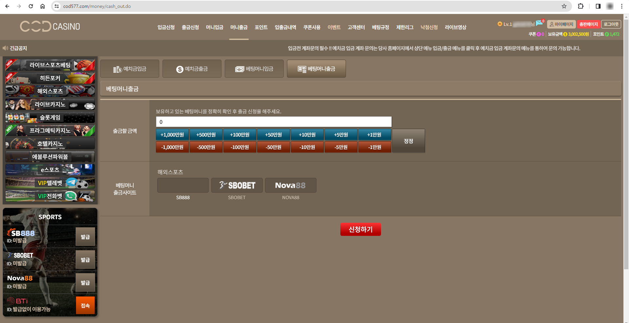
Task: Open the Chrome three-dot menu
Action: (x=622, y=6)
